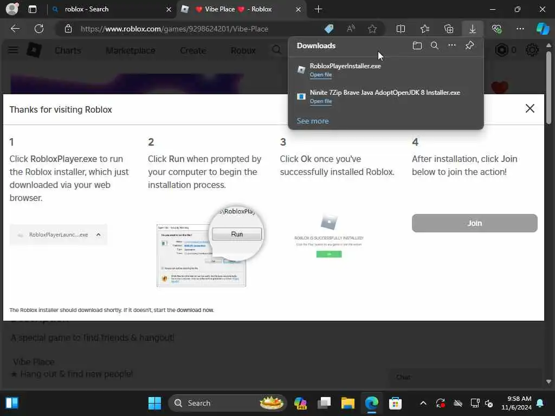Open File Explorer from taskbar
555x416 pixels.
(x=348, y=403)
